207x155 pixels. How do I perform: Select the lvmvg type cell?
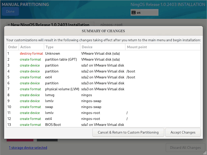click(50, 95)
